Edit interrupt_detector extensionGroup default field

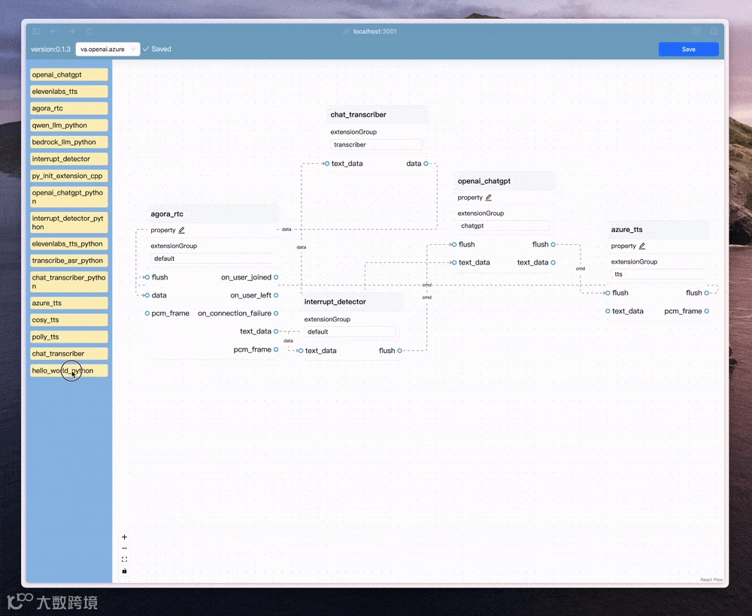(350, 331)
